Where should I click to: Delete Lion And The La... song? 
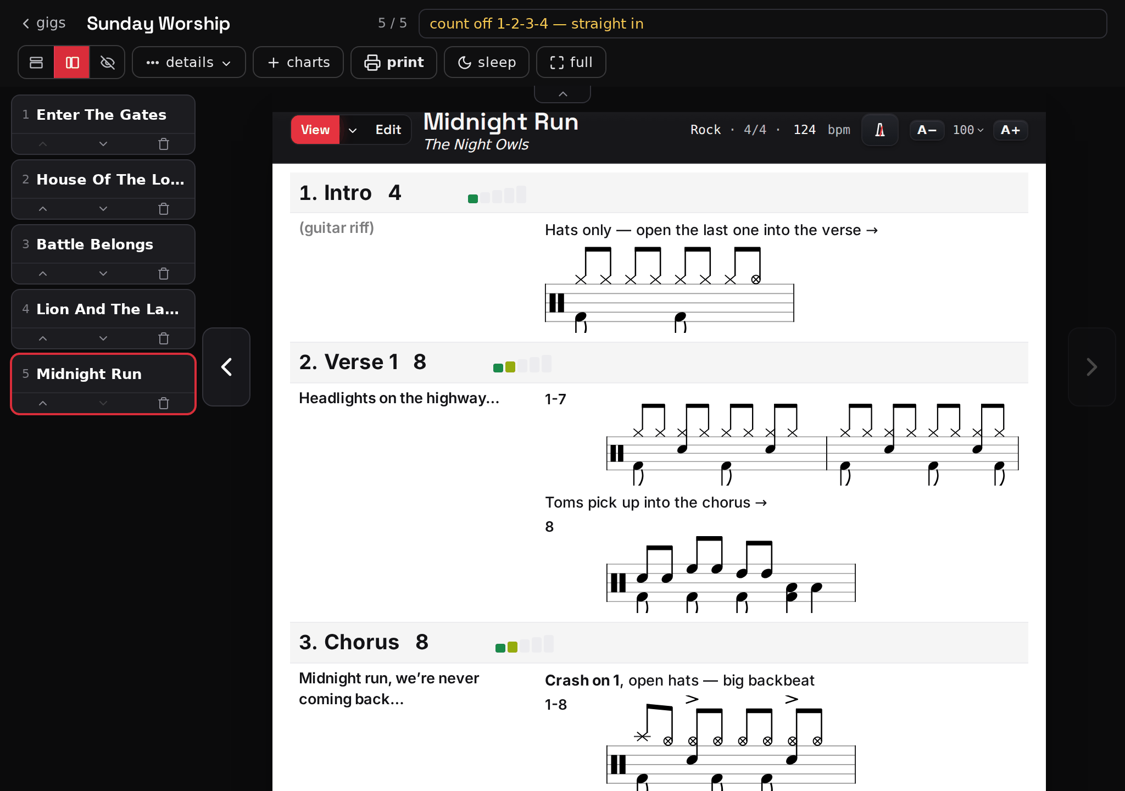164,338
